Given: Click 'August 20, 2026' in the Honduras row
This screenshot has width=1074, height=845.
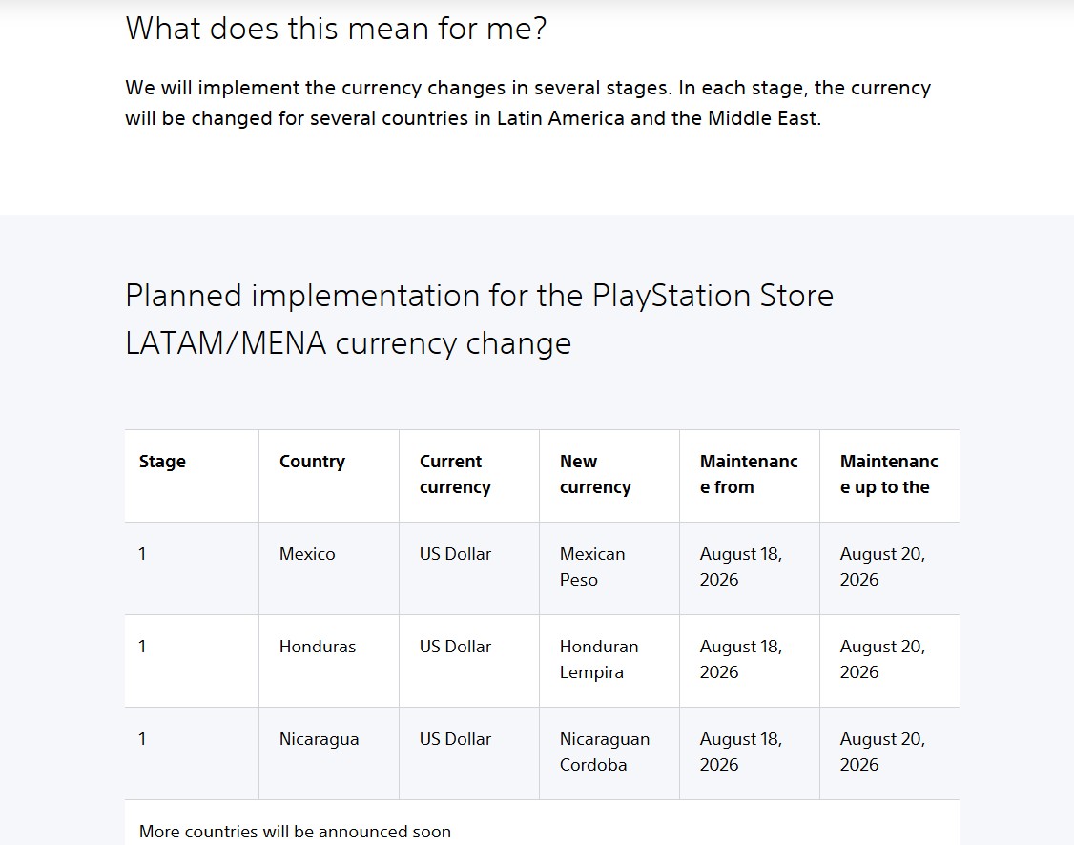Looking at the screenshot, I should (882, 659).
